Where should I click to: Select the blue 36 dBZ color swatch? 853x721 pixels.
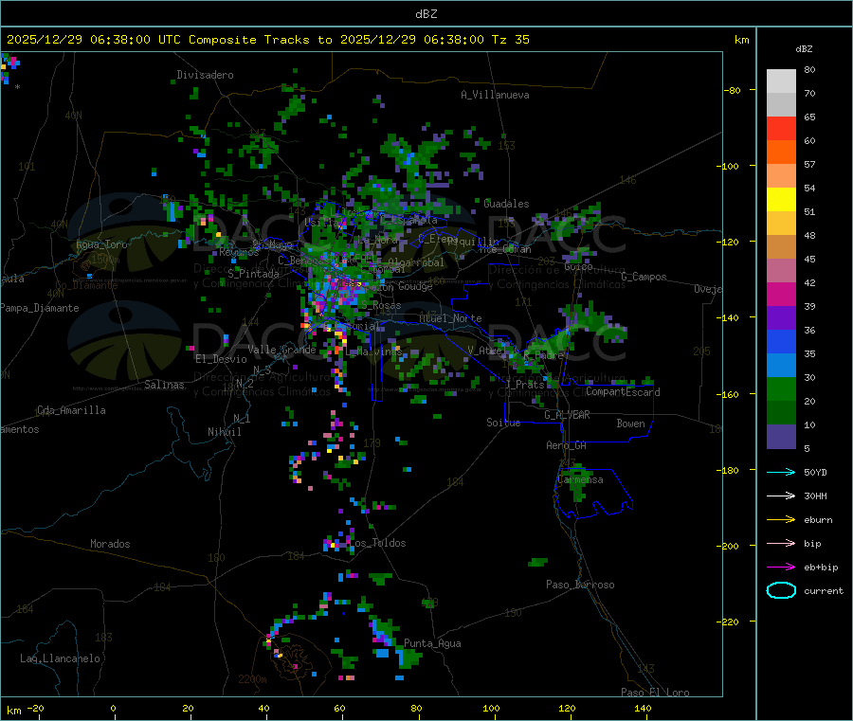(781, 341)
